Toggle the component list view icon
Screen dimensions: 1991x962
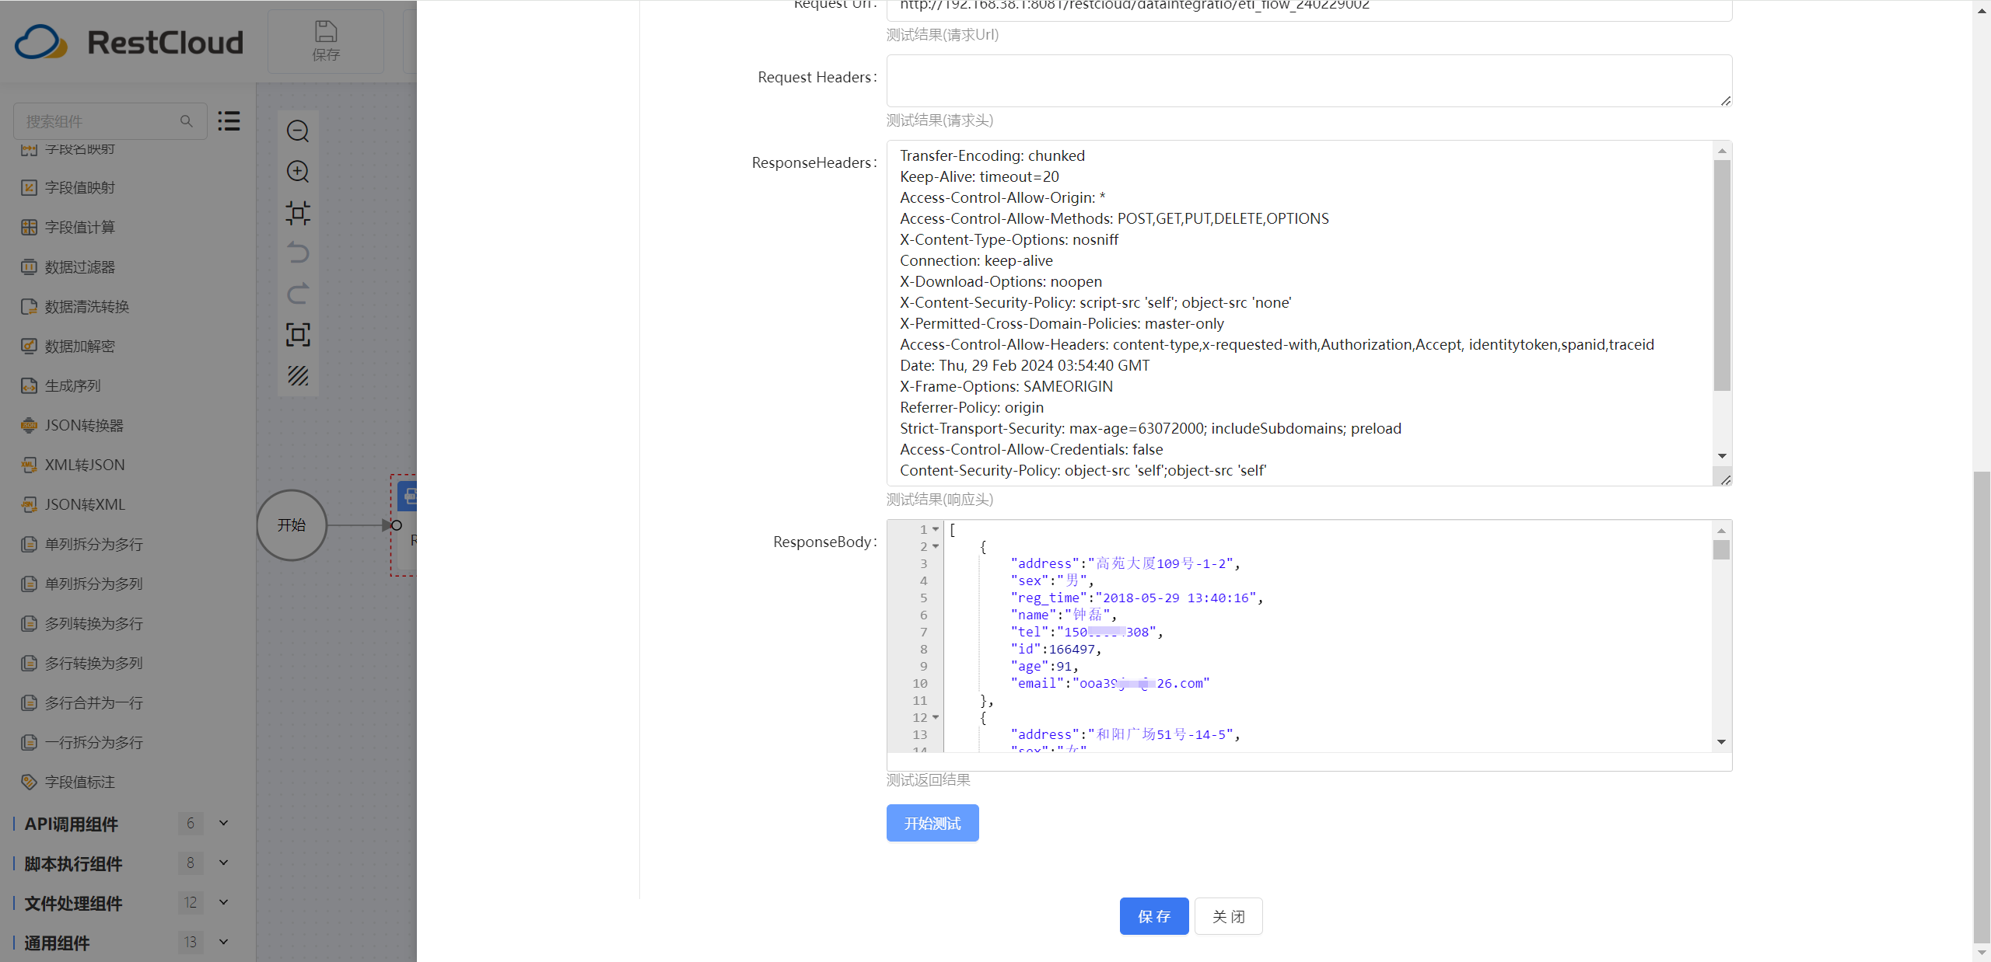coord(229,121)
